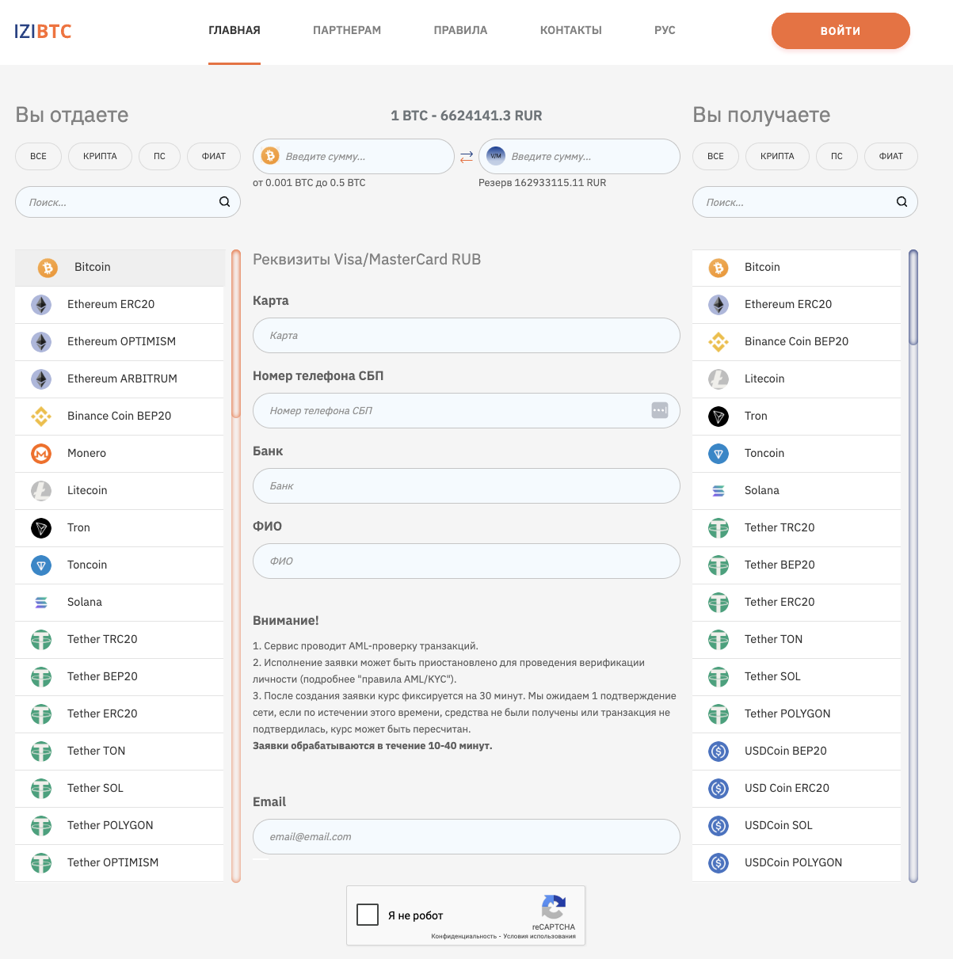Image resolution: width=953 pixels, height=959 pixels.
Task: Open reCAPTCHA Условия использования link
Action: [539, 936]
